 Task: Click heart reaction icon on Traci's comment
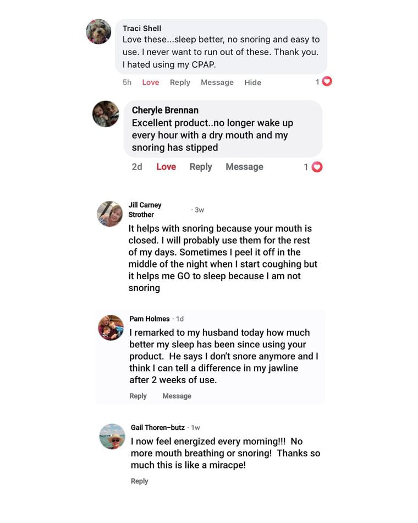pos(327,81)
